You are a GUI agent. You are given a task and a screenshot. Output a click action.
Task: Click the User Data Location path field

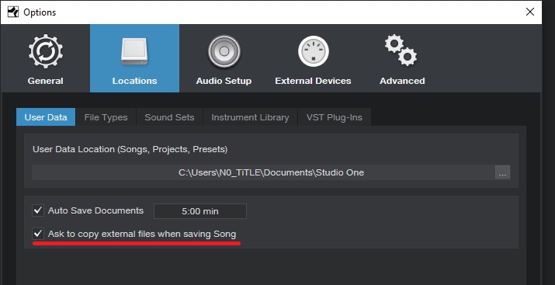coord(263,172)
